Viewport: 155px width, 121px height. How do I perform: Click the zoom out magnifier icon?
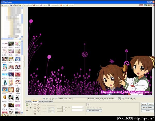click(134, 99)
